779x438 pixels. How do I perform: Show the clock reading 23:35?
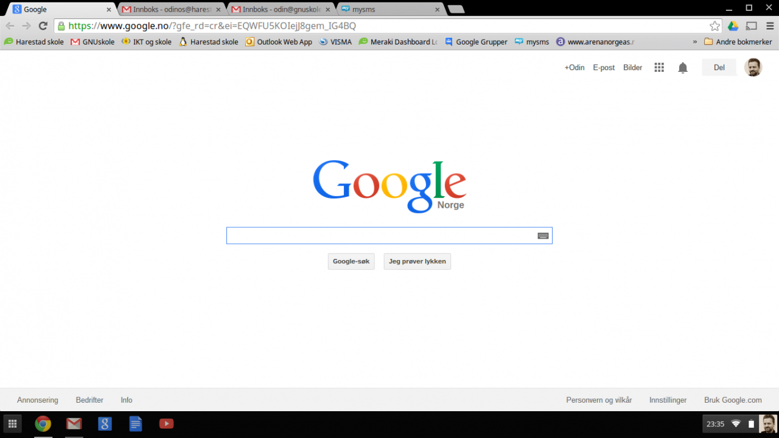point(715,424)
